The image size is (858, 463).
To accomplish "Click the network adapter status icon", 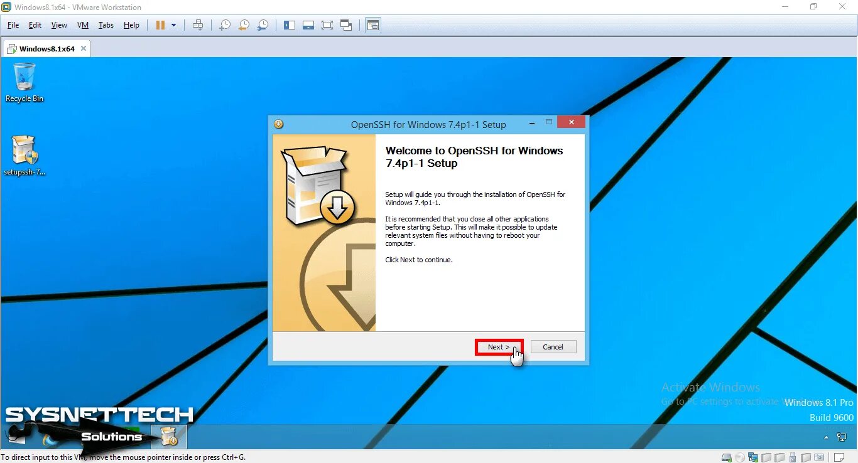I will (753, 457).
